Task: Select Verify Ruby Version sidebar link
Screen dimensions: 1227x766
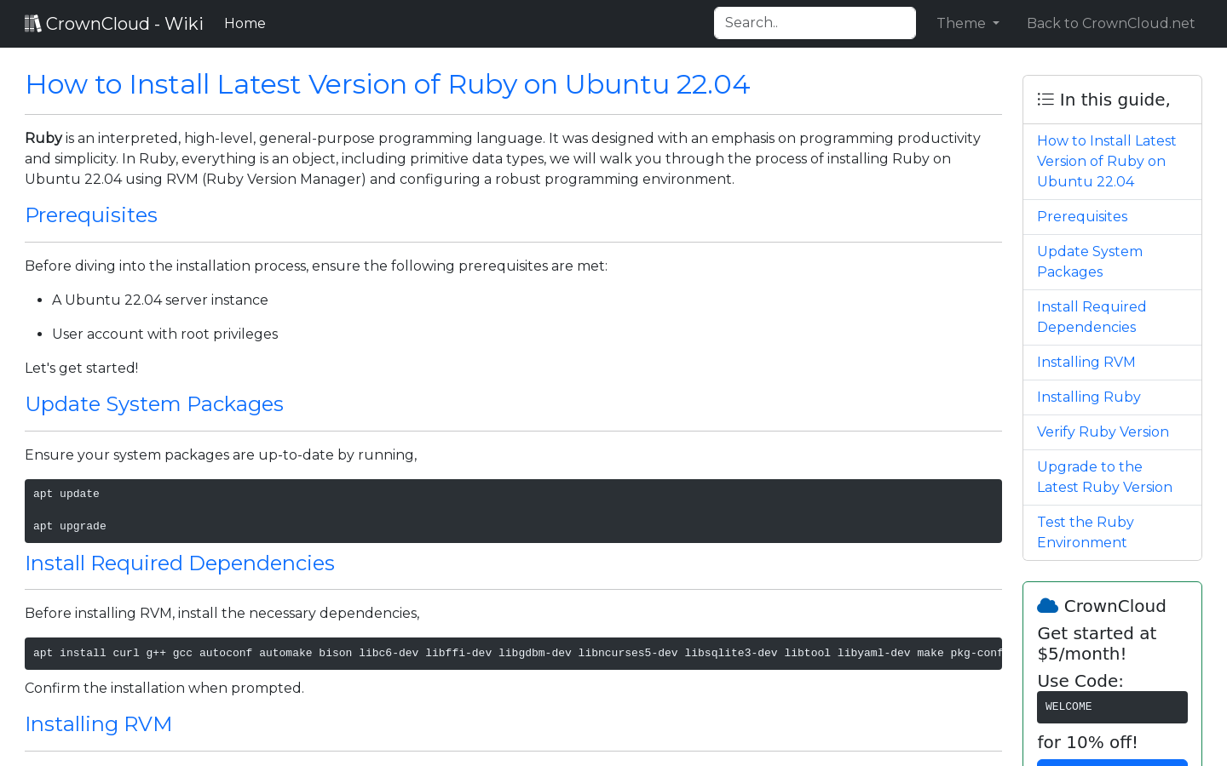Action: [1103, 432]
